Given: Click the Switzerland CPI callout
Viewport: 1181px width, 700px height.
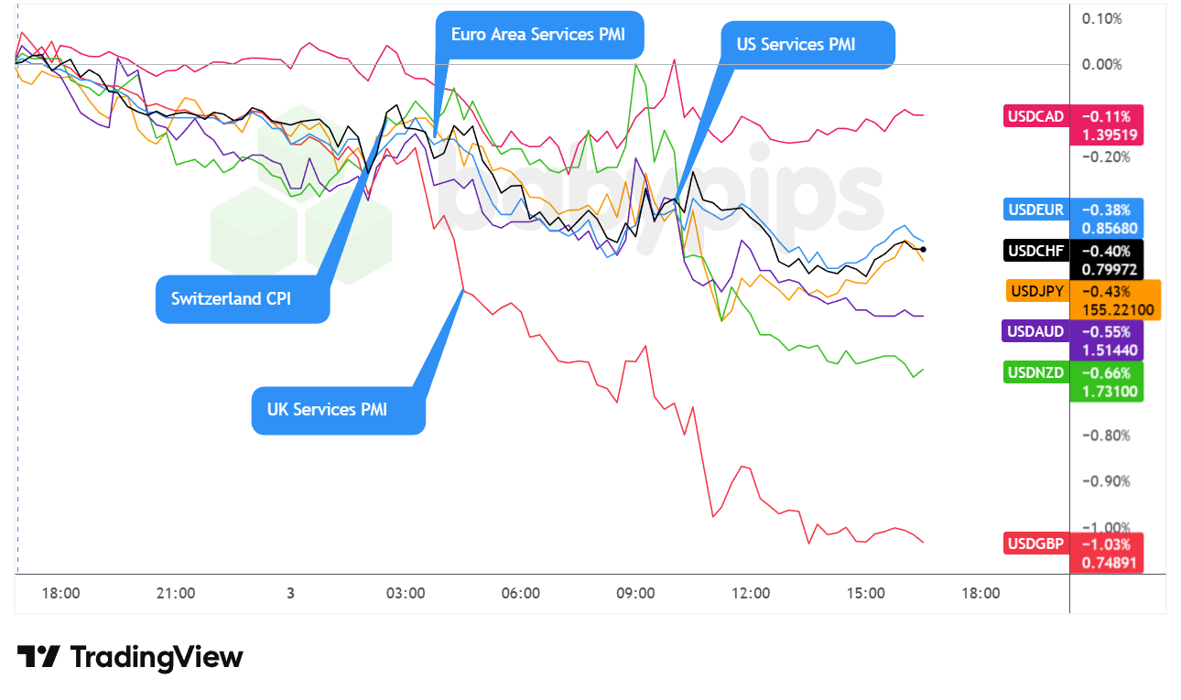Looking at the screenshot, I should pos(232,298).
